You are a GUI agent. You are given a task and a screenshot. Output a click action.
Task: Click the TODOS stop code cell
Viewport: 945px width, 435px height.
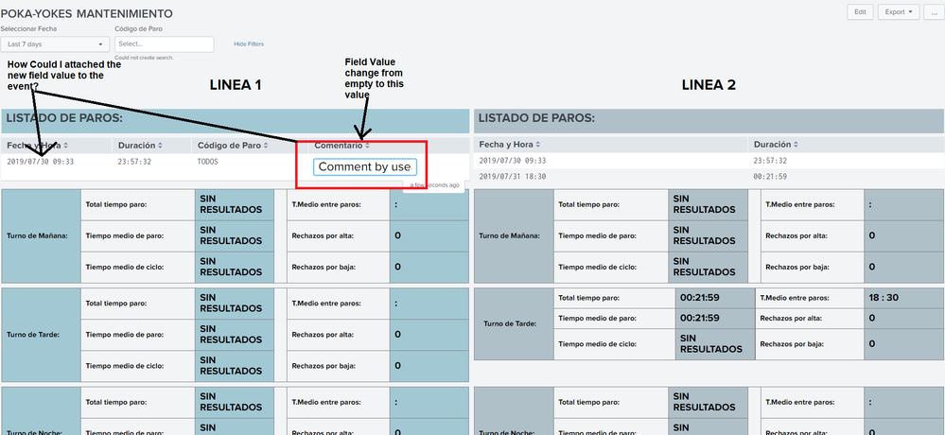pyautogui.click(x=207, y=162)
